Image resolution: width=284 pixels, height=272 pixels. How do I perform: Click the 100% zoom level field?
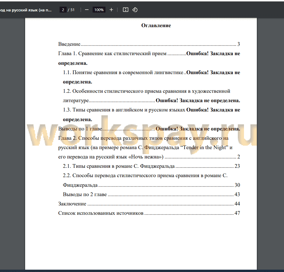click(99, 10)
